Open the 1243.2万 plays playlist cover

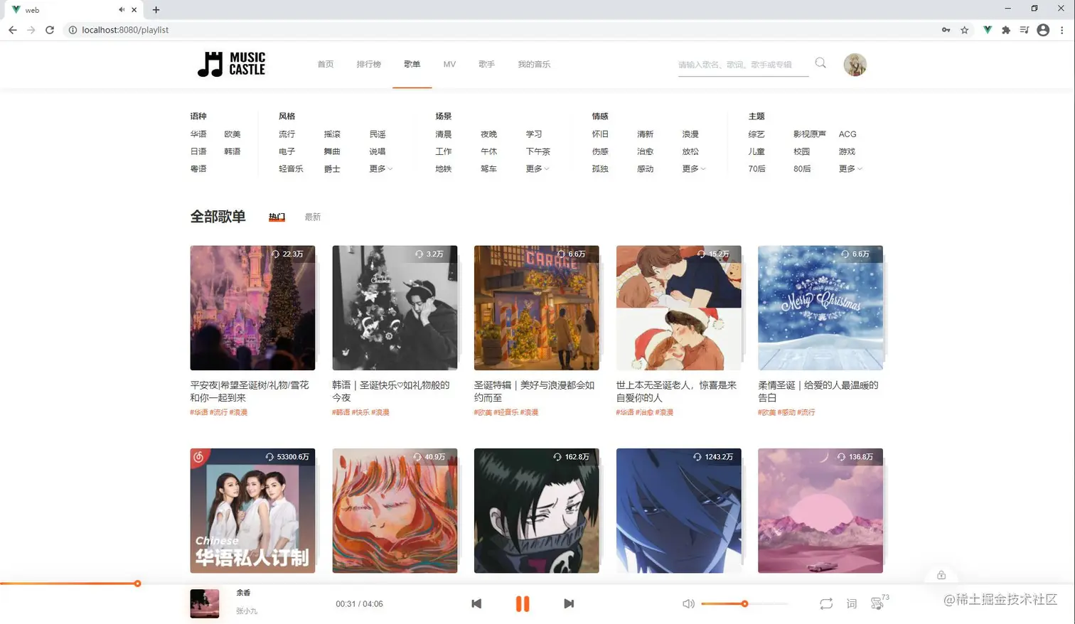pyautogui.click(x=679, y=510)
